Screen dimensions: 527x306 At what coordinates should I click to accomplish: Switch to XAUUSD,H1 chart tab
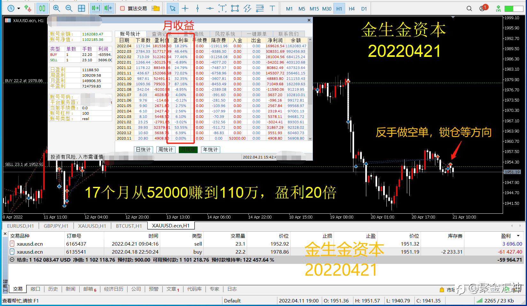92,226
